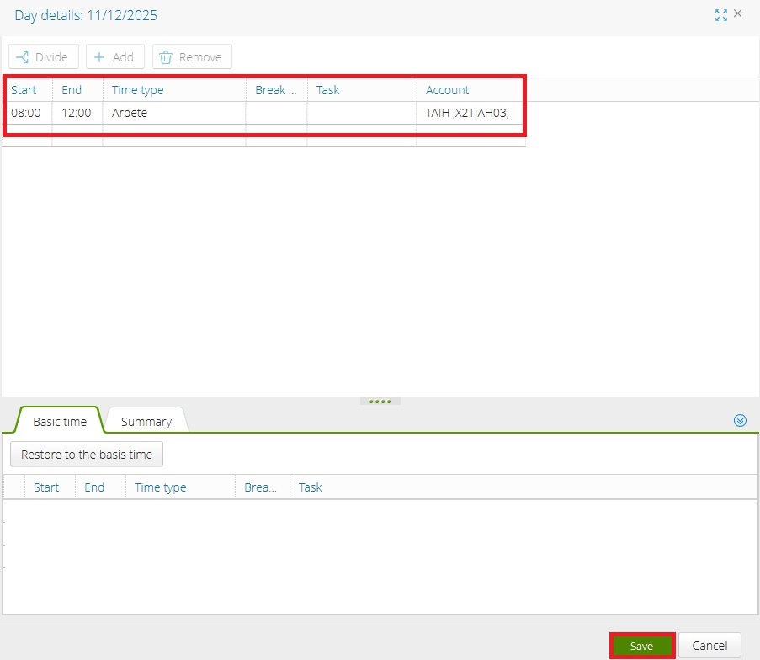Switch to the Summary tab
The image size is (760, 660).
pyautogui.click(x=146, y=422)
